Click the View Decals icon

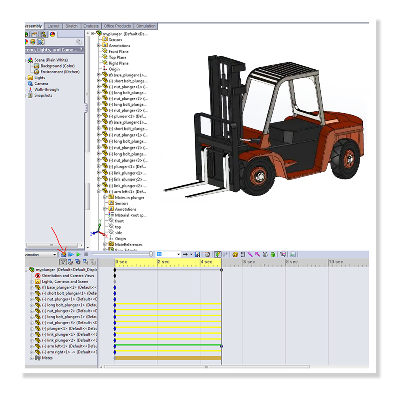33,42
